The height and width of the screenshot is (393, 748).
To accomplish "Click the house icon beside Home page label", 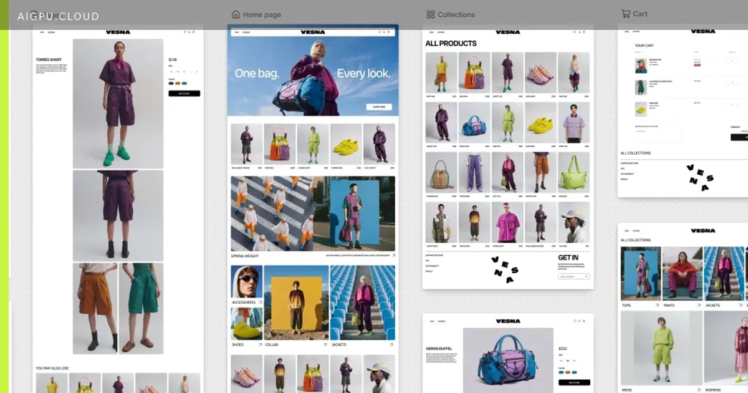I will 236,14.
